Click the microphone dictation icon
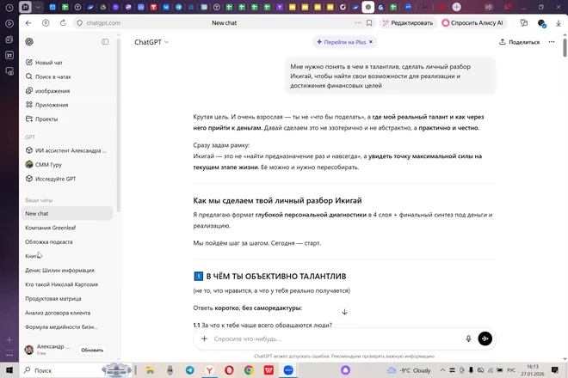Viewport: 568px width, 378px height. [x=468, y=338]
